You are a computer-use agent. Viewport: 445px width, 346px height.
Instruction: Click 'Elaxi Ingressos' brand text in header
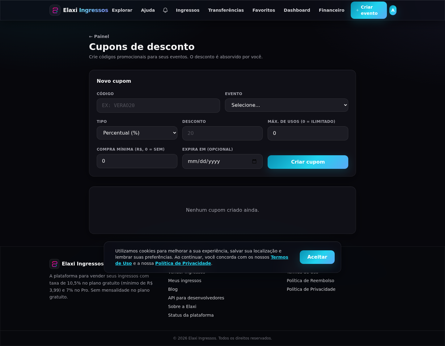coord(86,10)
